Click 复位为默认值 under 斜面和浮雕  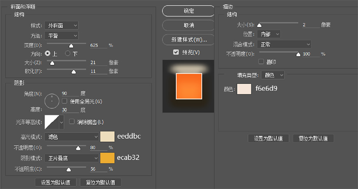(x=100, y=182)
